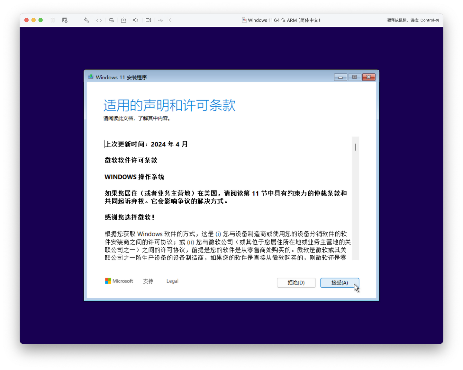Open the VM snapshots icon
Screen dimensions: 463x370
(65, 20)
